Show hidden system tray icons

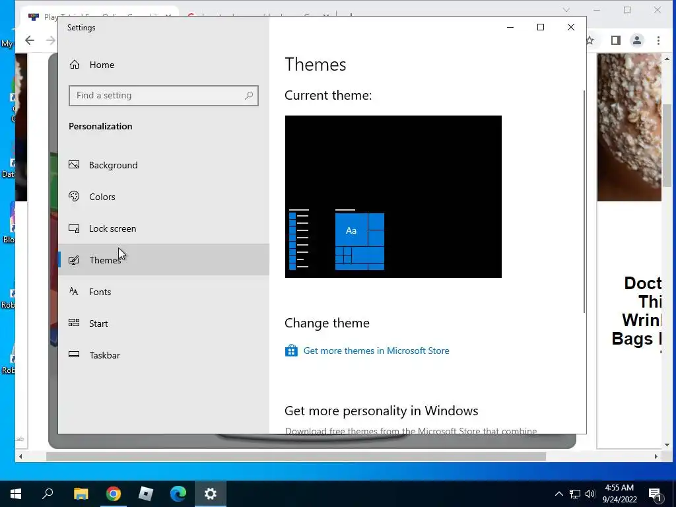pos(558,494)
